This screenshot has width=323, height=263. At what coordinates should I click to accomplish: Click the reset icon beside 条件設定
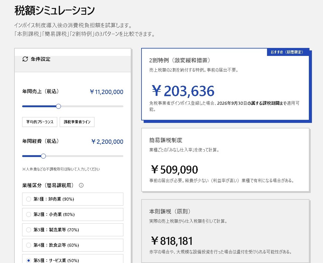pyautogui.click(x=25, y=59)
